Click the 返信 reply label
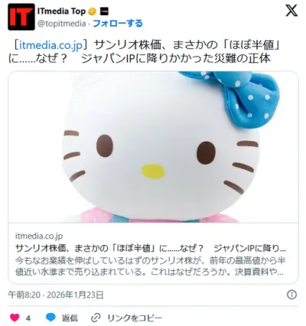This screenshot has width=306, height=326. 70,318
